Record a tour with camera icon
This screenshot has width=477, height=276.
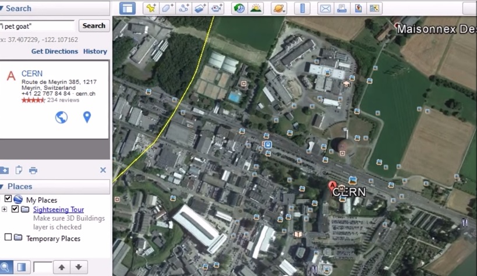pyautogui.click(x=216, y=8)
